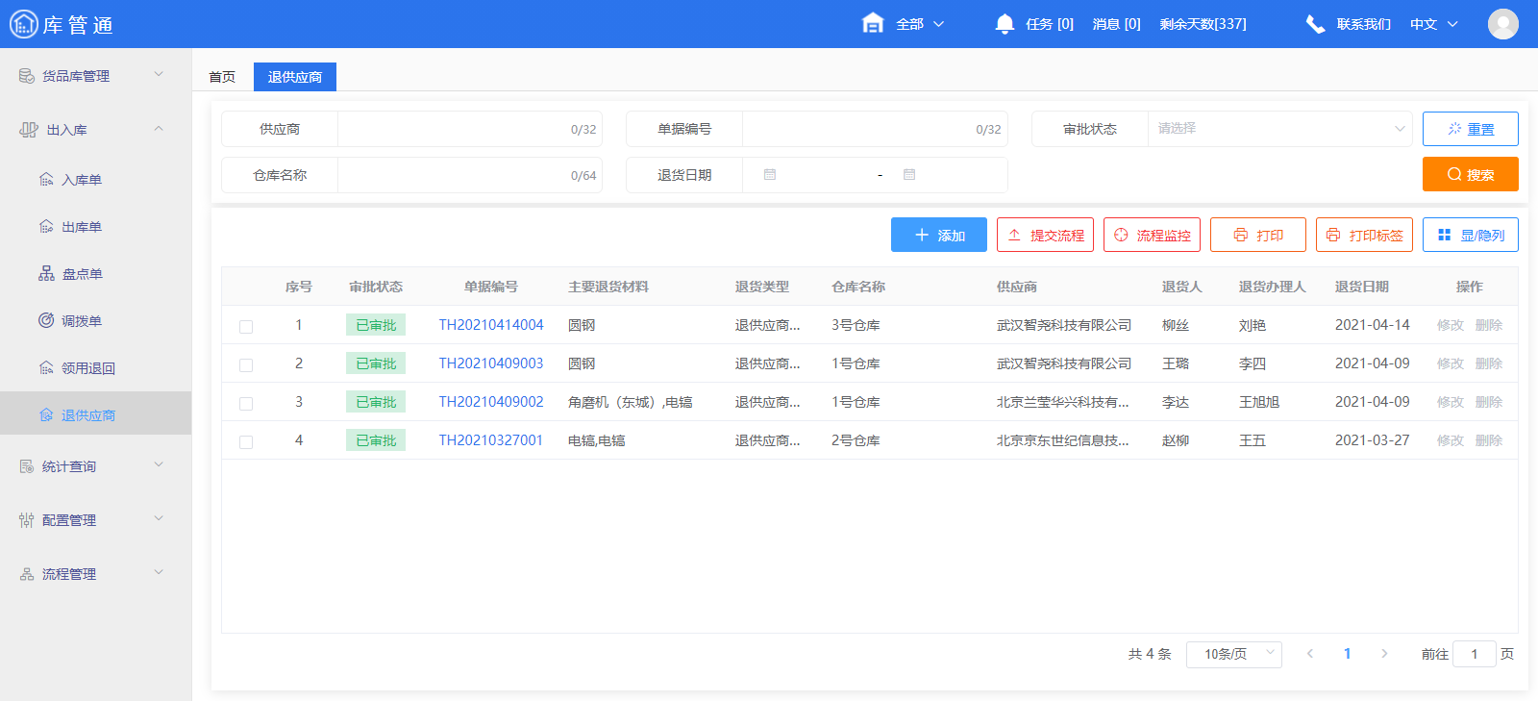This screenshot has height=701, width=1538.
Task: Open the 10条/页 page size dropdown
Action: 1233,654
